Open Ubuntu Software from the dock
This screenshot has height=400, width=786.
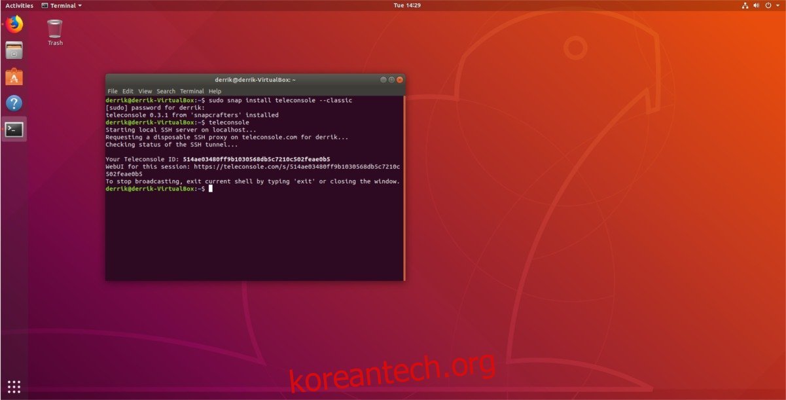(14, 76)
